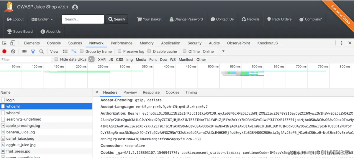Switch to the Elements tab

click(x=32, y=43)
